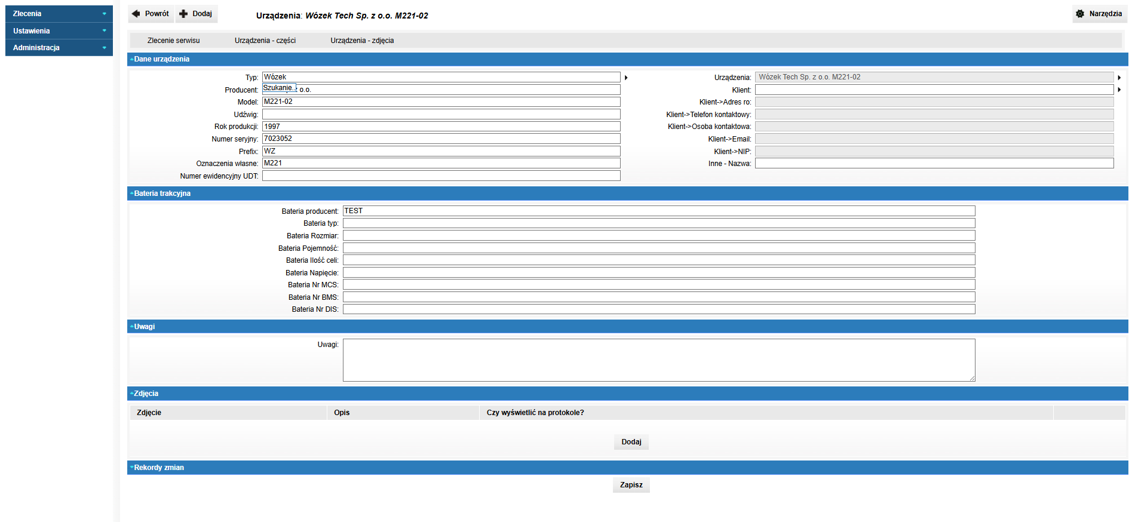Collapse the Bateria trakcyjna section
This screenshot has width=1132, height=522.
(132, 194)
